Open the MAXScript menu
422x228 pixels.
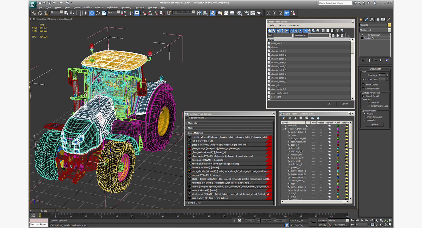(x=153, y=7)
